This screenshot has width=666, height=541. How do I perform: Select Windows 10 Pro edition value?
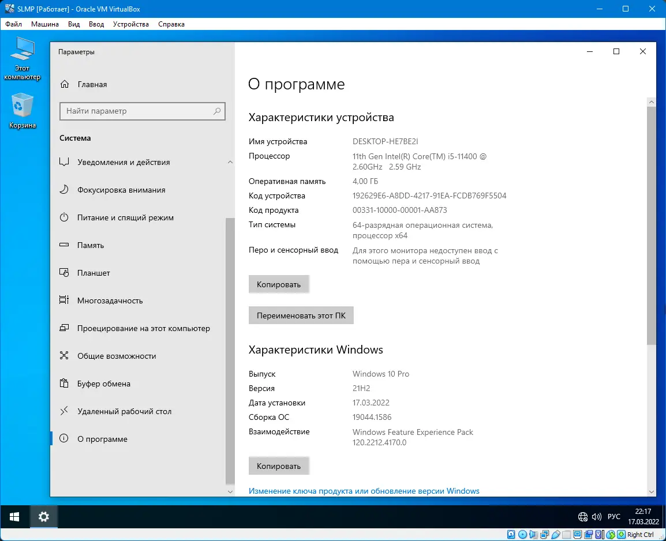coord(381,374)
